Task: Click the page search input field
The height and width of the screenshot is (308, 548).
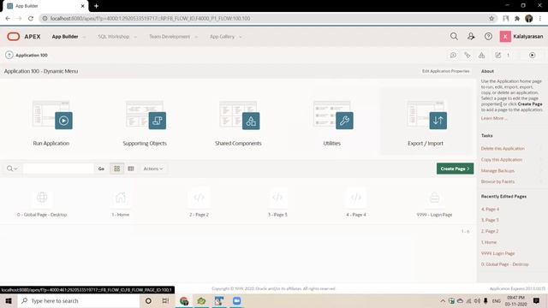Action: tap(58, 169)
